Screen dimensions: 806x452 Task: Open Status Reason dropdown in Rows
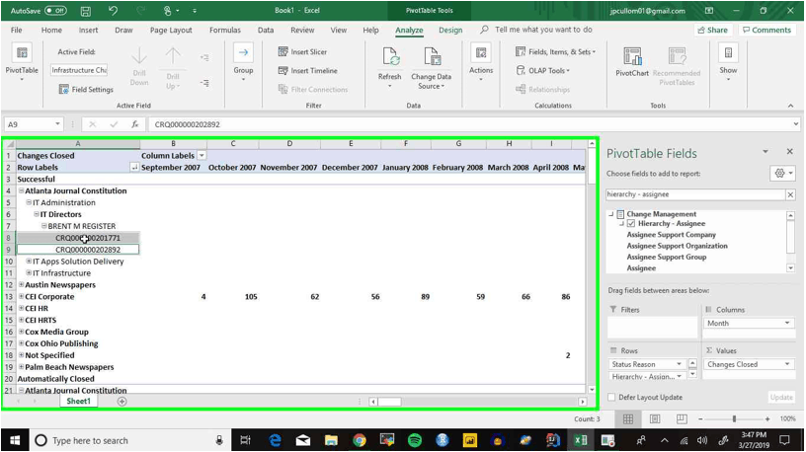coord(679,364)
